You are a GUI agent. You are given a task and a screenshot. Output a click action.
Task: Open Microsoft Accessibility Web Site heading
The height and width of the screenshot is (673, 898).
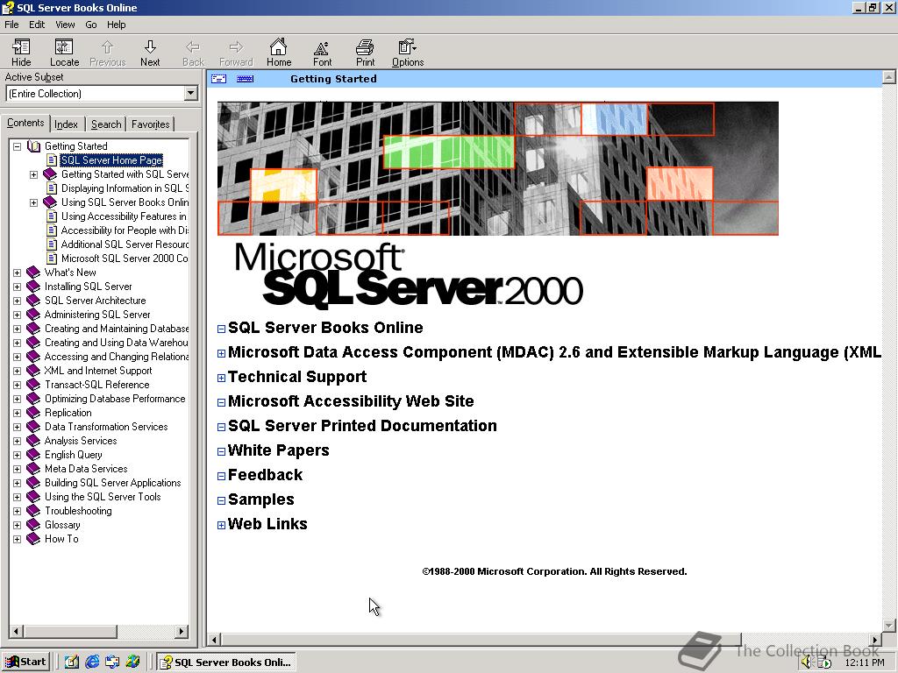click(351, 401)
